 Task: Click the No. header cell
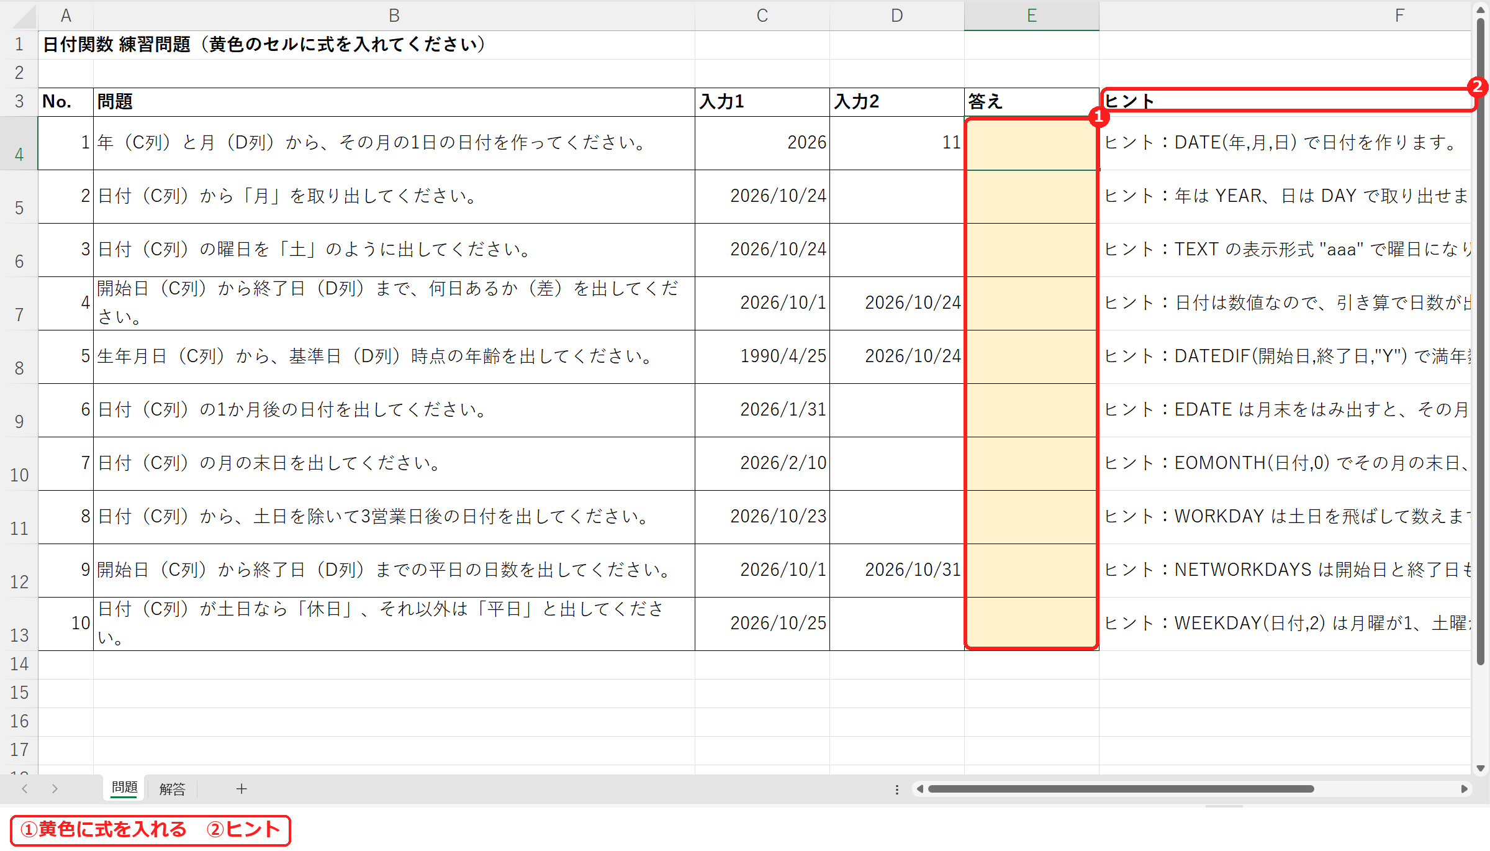66,102
